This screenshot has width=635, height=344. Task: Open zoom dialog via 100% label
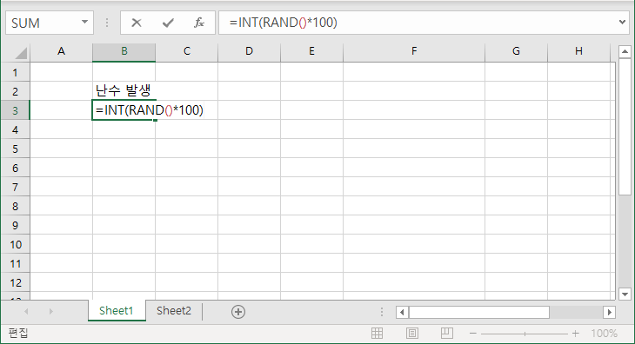(604, 334)
